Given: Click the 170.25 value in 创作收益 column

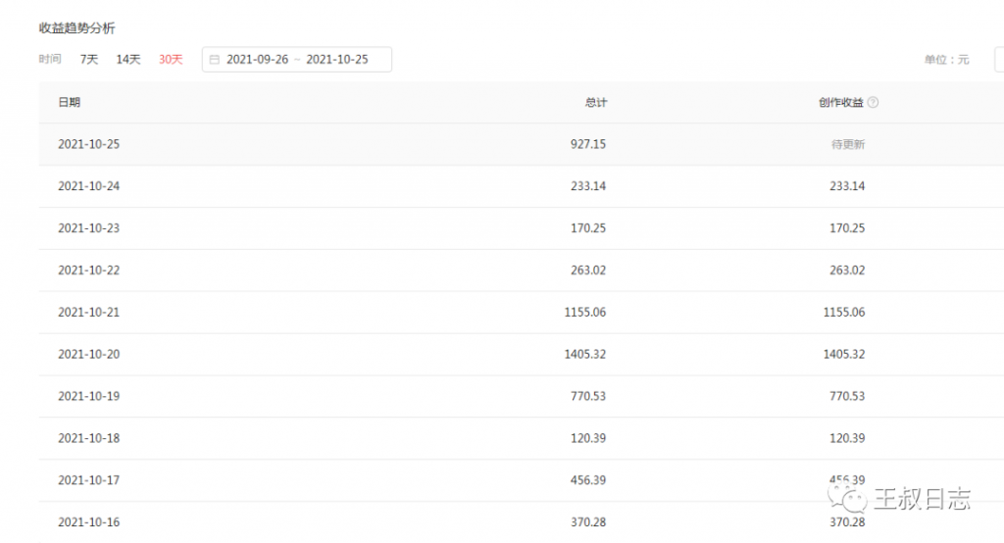Looking at the screenshot, I should tap(847, 228).
